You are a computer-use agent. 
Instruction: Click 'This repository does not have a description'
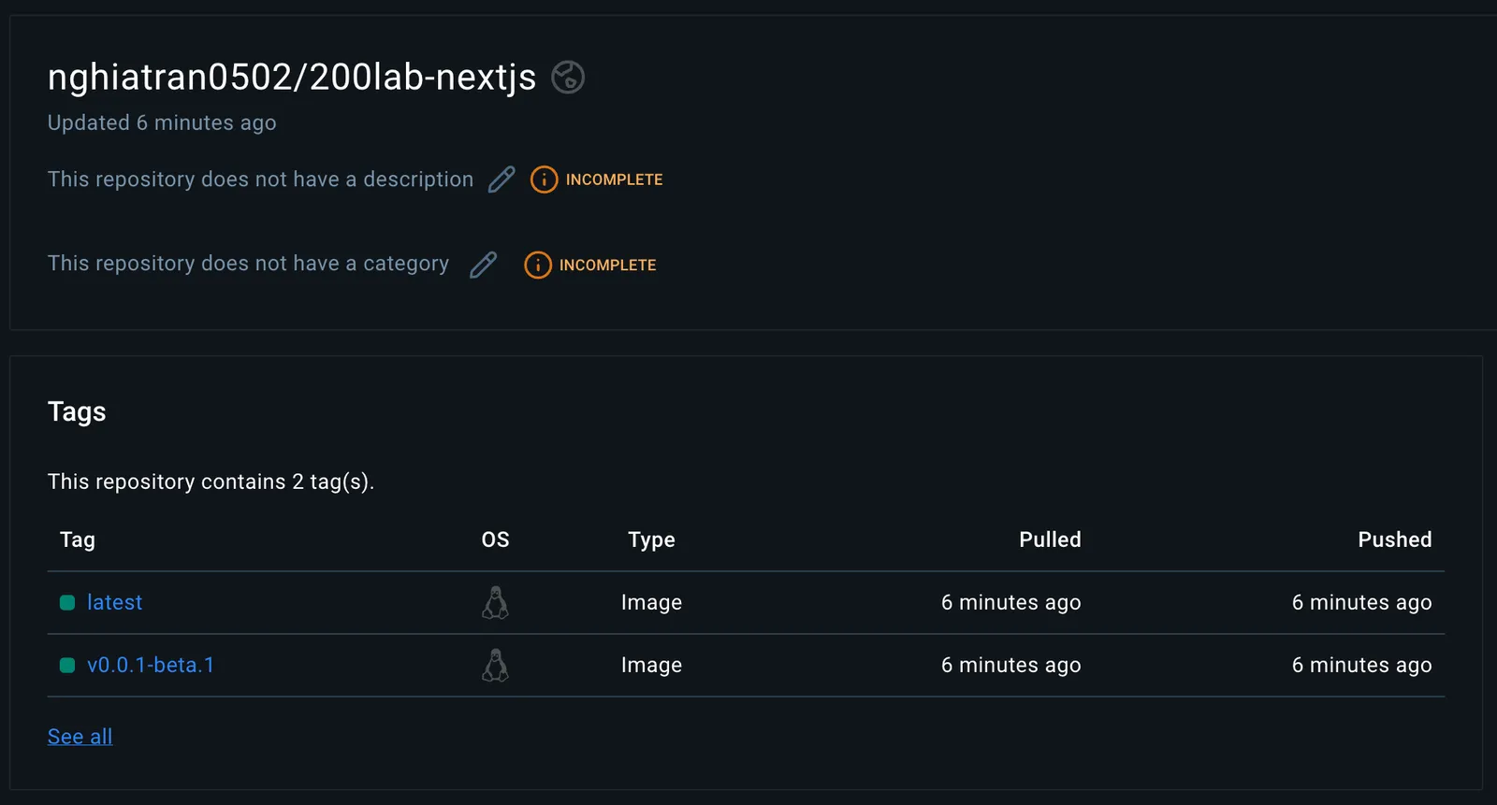260,179
